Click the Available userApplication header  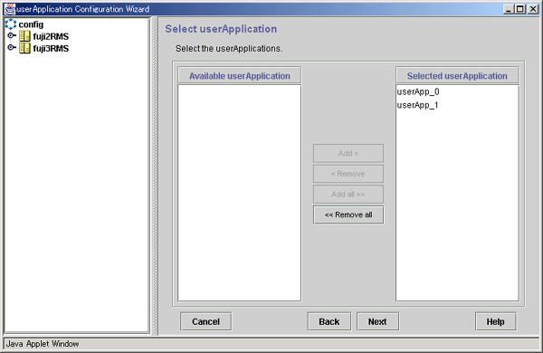pyautogui.click(x=240, y=75)
